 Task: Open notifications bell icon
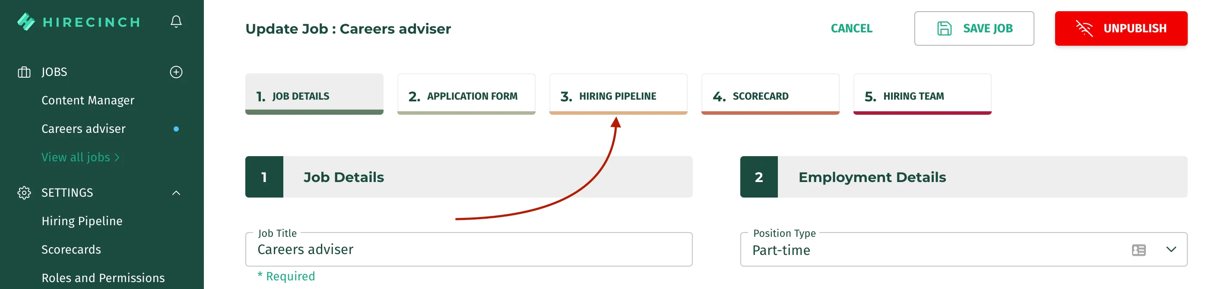[x=176, y=22]
